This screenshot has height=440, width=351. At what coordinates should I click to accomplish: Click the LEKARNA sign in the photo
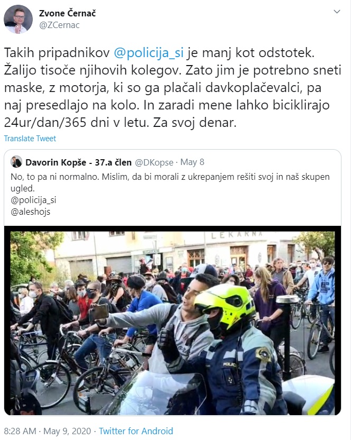(237, 235)
